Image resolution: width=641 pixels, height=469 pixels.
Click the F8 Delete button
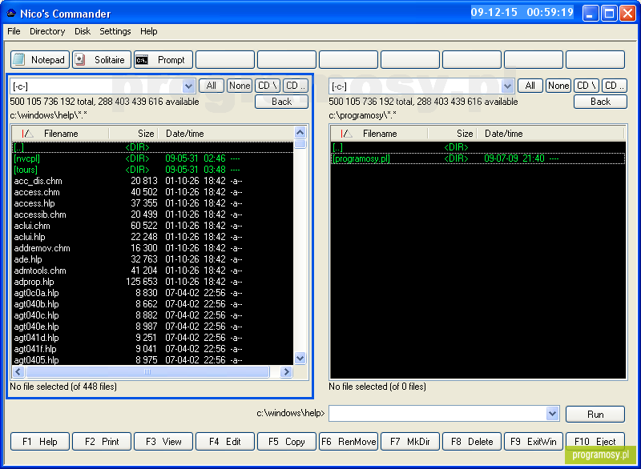(x=472, y=442)
